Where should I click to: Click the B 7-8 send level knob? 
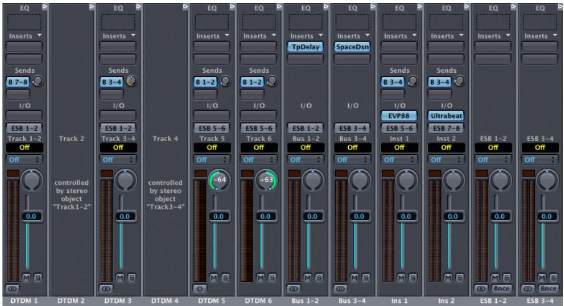38,81
